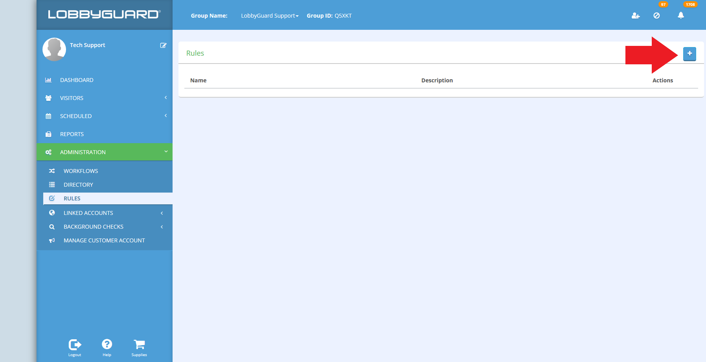
Task: Click the Linked Accounts globe icon
Action: (52, 213)
